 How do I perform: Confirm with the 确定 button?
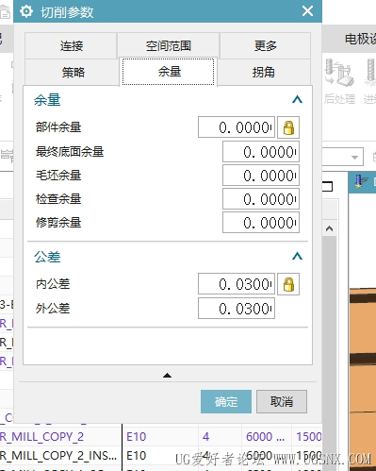(226, 402)
